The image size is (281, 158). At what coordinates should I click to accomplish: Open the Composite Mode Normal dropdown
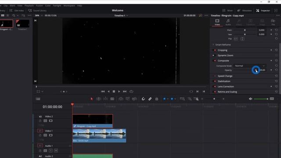click(250, 66)
